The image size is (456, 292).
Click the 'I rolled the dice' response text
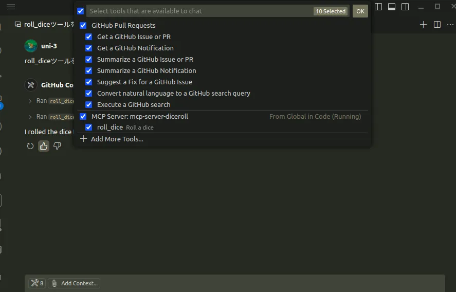[x=48, y=132]
